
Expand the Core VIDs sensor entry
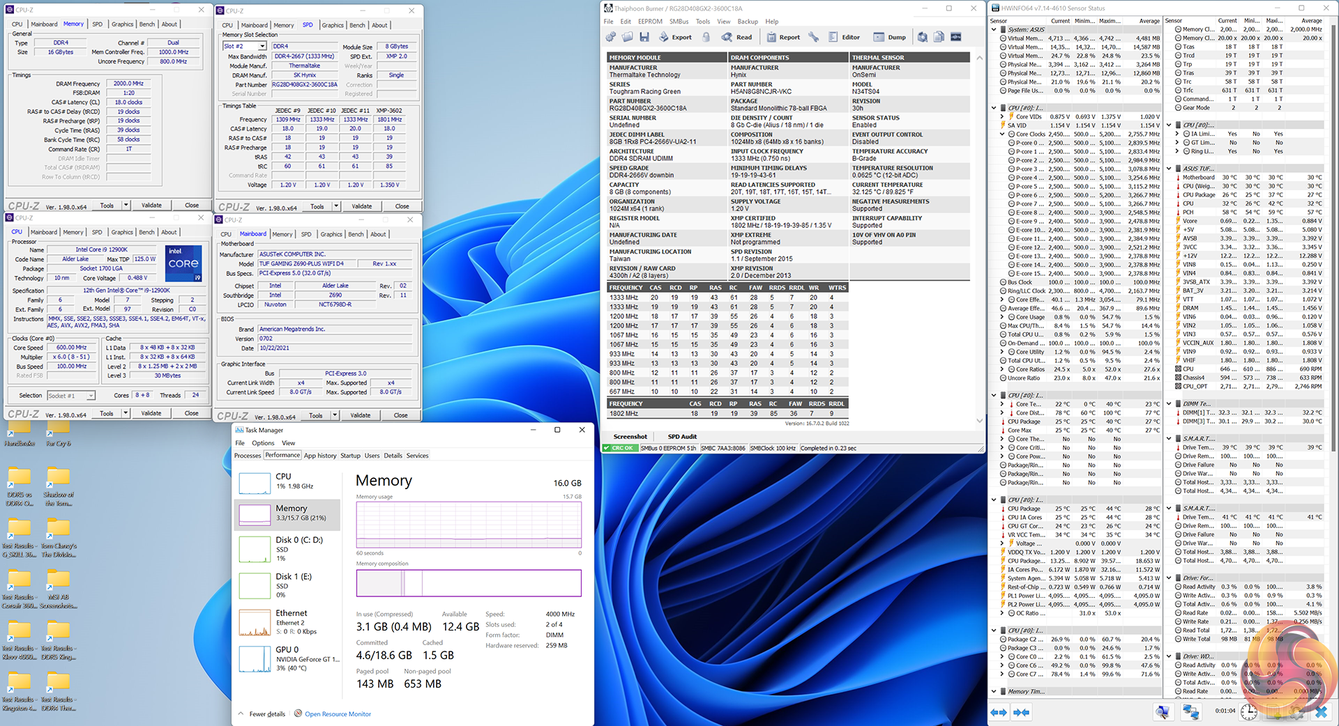(x=1002, y=117)
